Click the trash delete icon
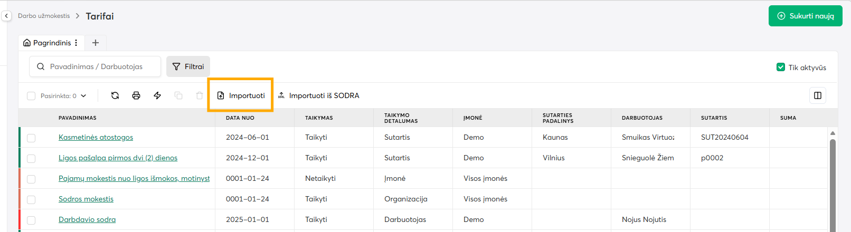 tap(200, 95)
